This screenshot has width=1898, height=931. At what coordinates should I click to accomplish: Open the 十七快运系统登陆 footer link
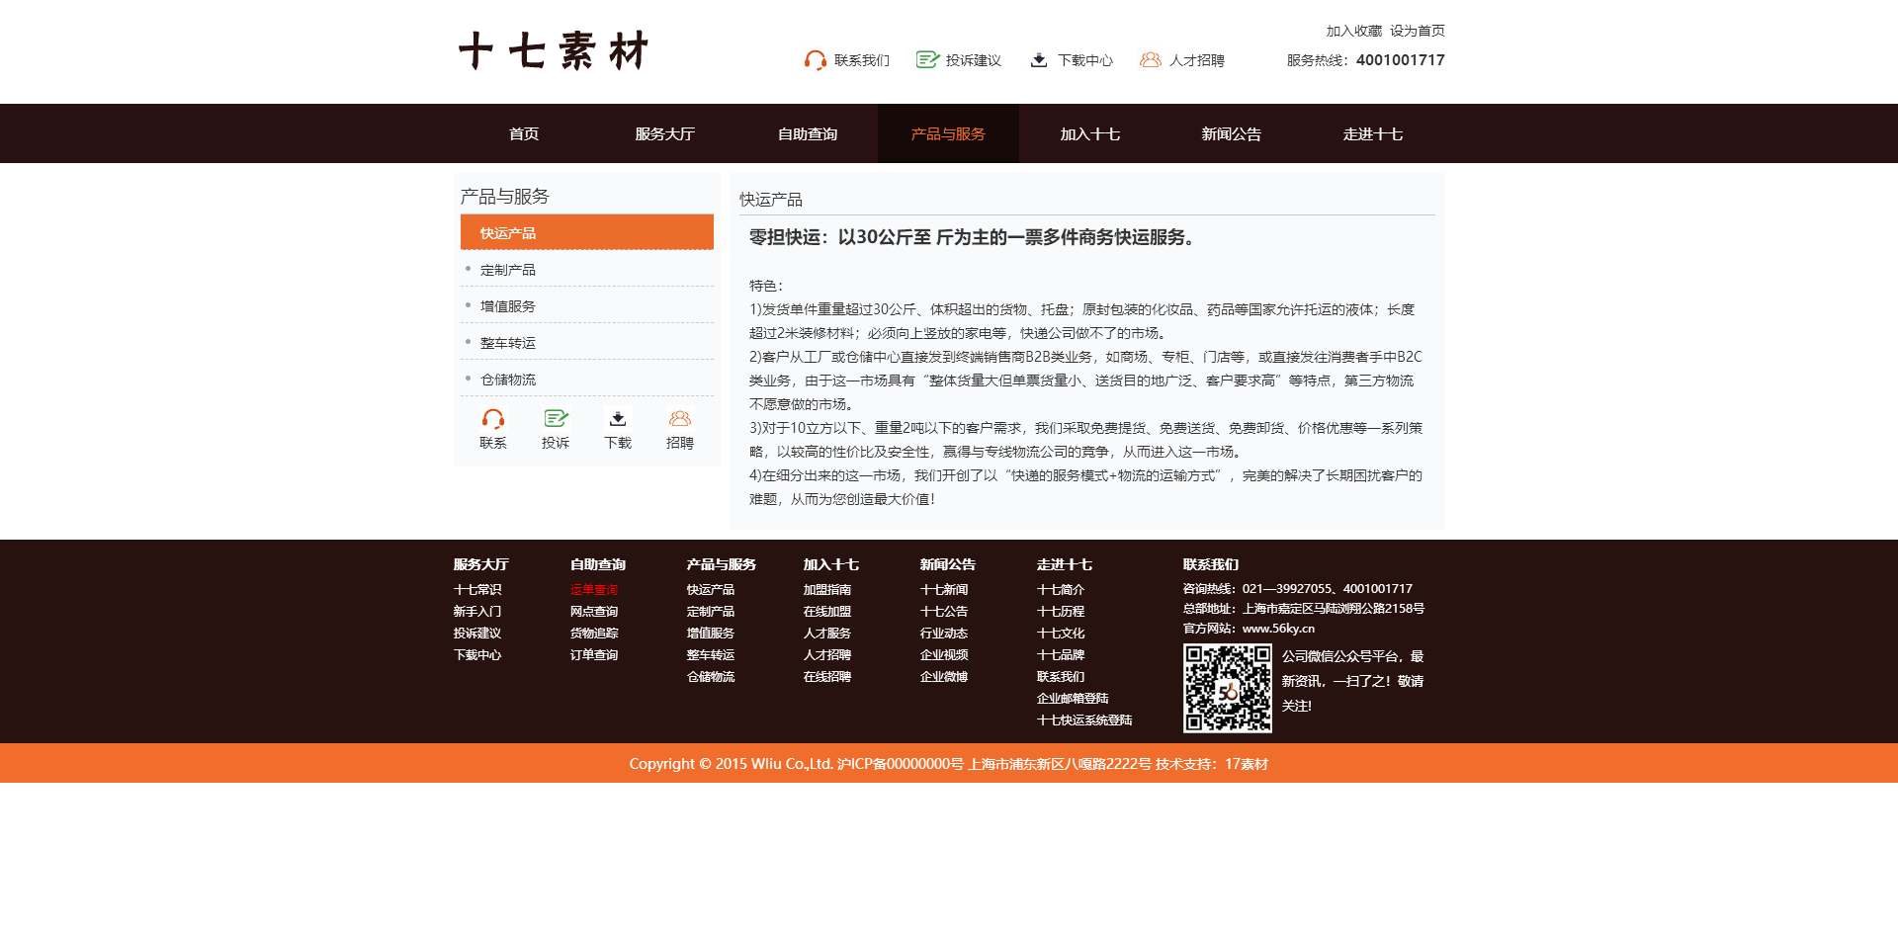coord(1083,720)
